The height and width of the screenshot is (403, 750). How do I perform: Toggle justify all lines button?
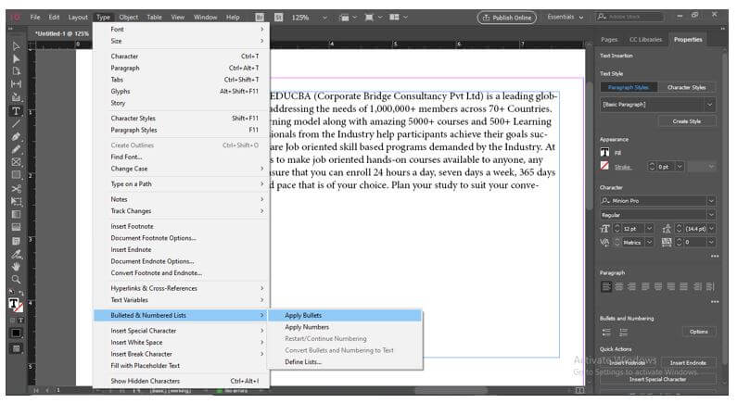(684, 287)
